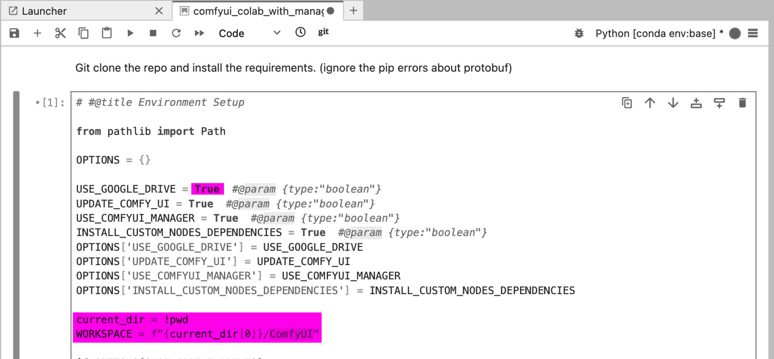Click the highlighted 'current_dir = !pwd' line

tap(132, 319)
